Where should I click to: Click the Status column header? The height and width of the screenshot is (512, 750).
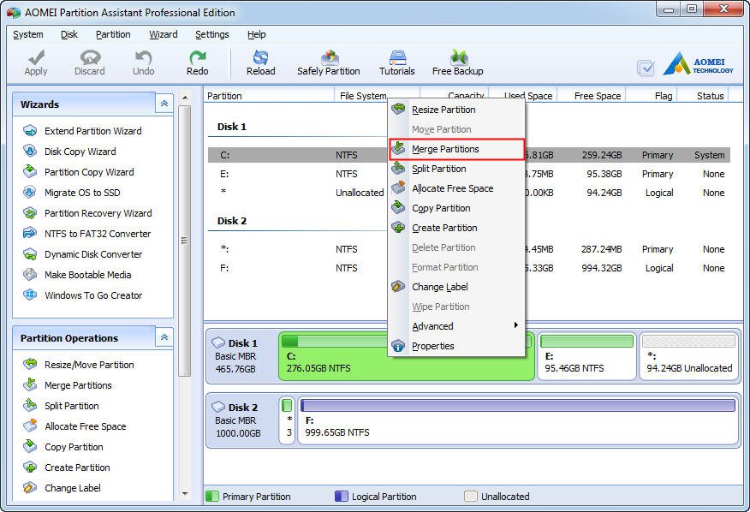[703, 96]
